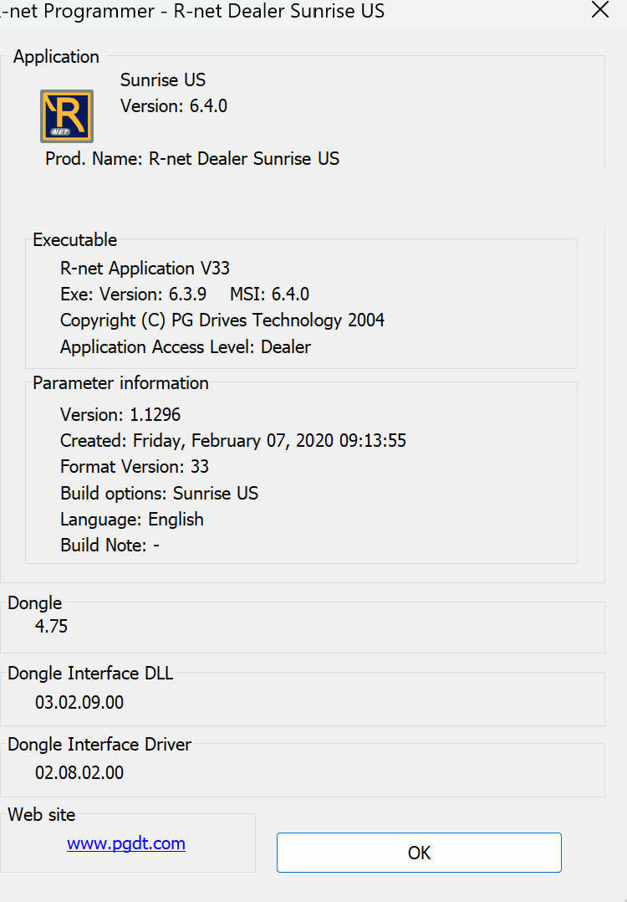
Task: Click Dongle Interface Driver version 02.08.02.00
Action: [x=79, y=773]
